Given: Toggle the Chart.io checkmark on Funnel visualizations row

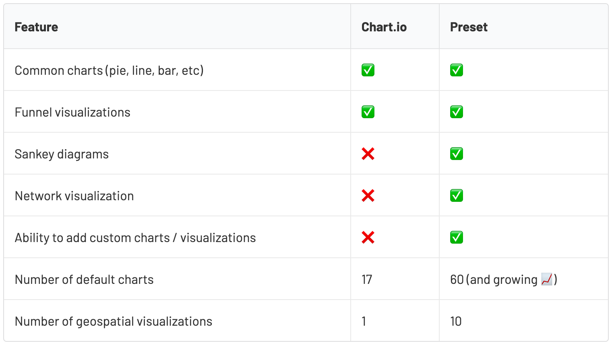Looking at the screenshot, I should pos(368,111).
